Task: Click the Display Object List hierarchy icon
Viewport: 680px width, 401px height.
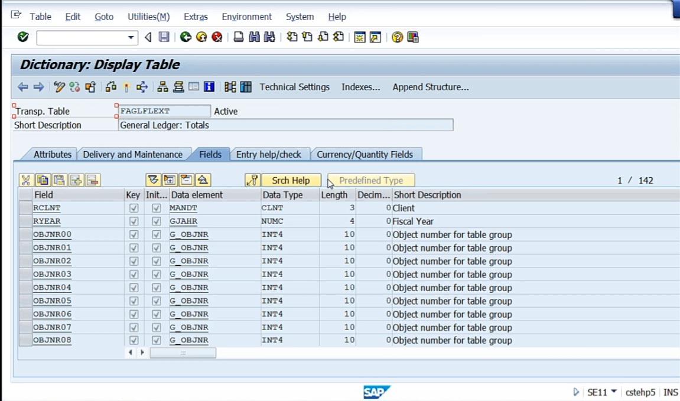Action: [x=162, y=87]
